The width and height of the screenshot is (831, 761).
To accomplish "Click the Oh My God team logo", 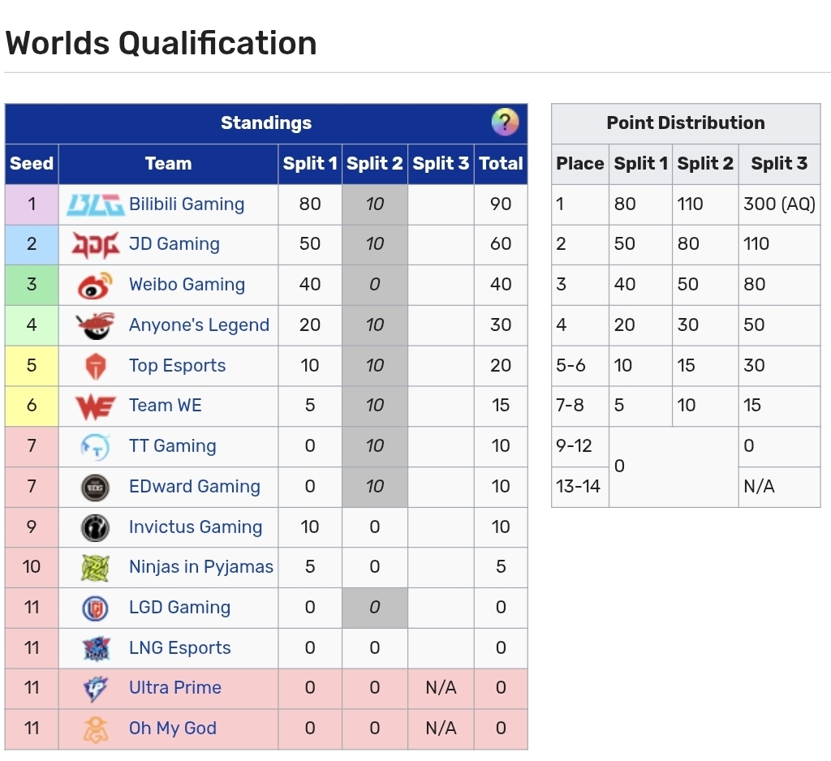I will pyautogui.click(x=96, y=729).
